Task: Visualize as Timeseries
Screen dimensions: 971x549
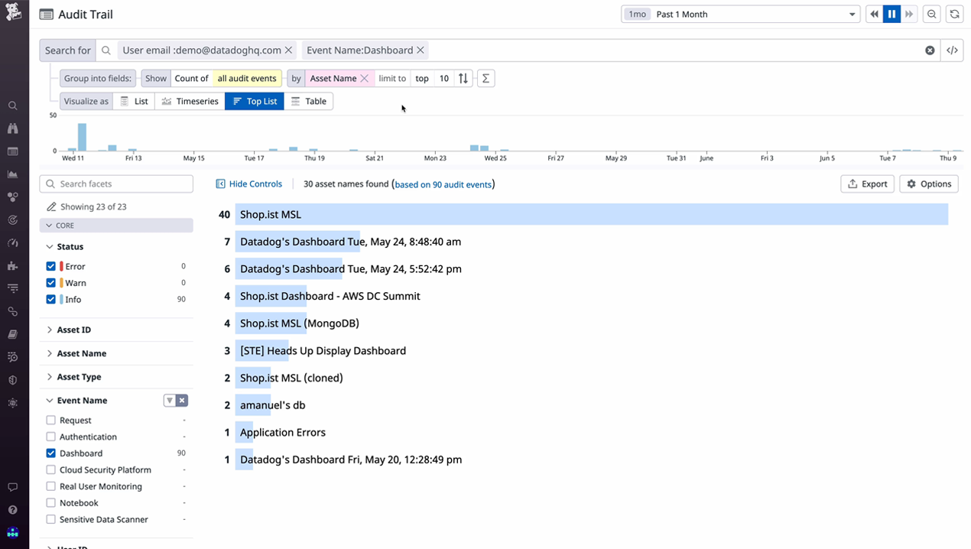Action: [x=190, y=101]
